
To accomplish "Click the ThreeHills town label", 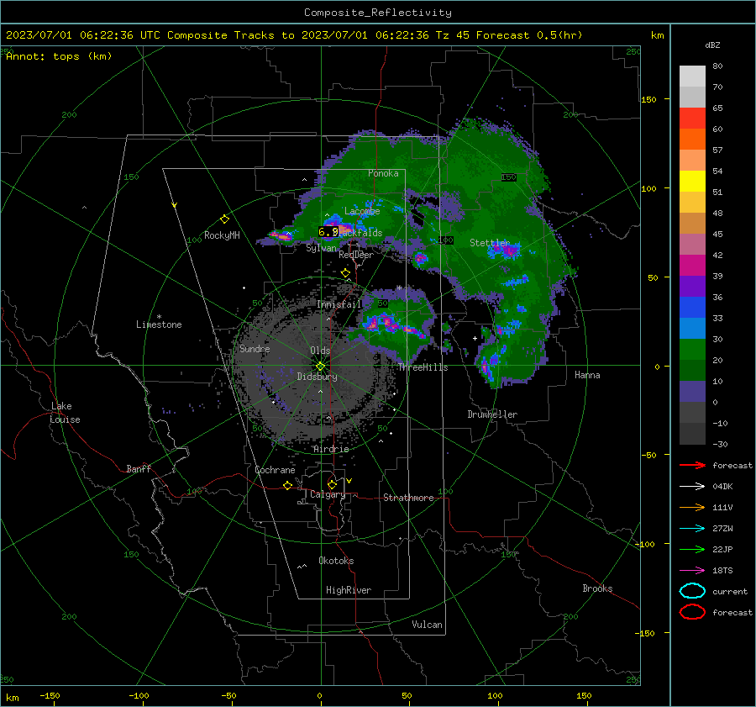I will (x=423, y=367).
